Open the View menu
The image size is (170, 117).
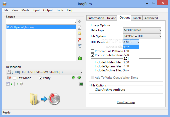(15, 10)
